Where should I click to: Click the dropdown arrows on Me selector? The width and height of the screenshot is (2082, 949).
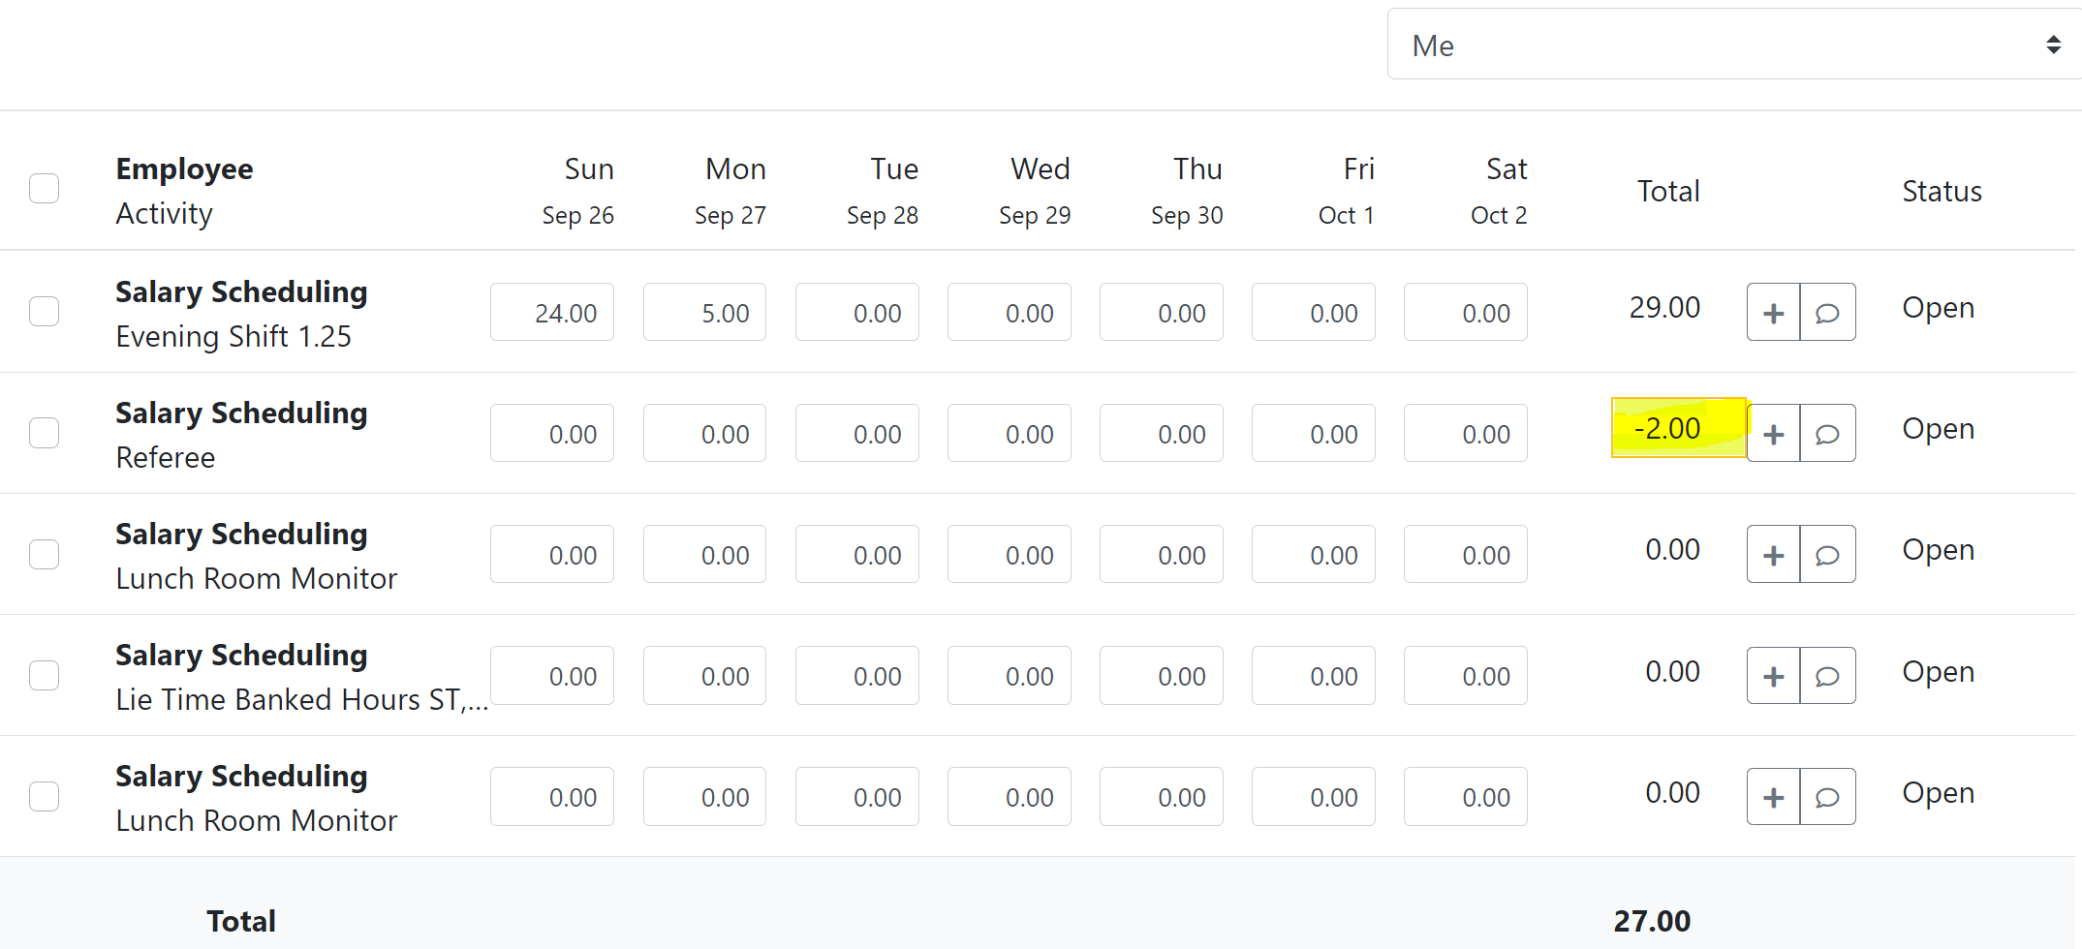tap(2052, 46)
